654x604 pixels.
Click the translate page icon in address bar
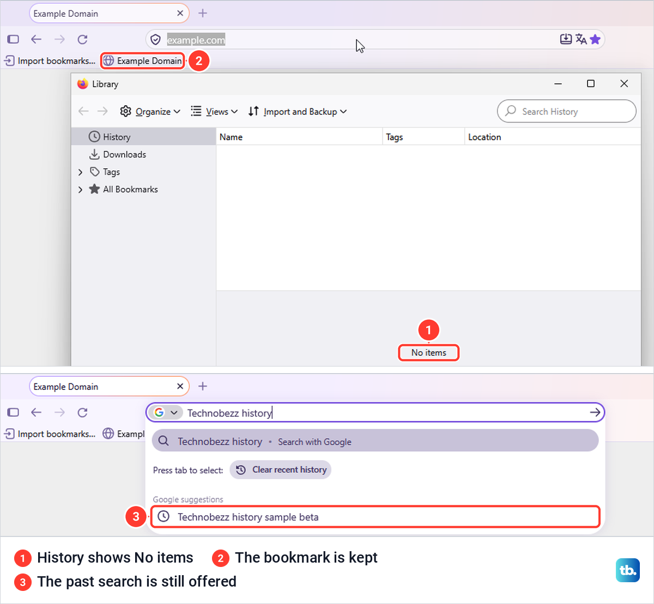coord(581,39)
